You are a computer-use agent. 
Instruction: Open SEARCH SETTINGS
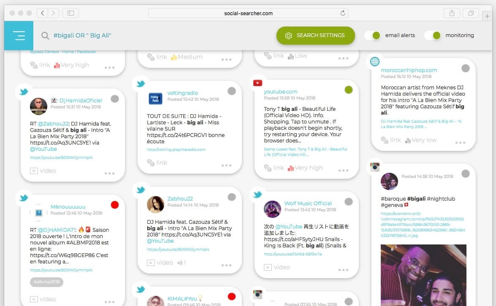click(315, 35)
